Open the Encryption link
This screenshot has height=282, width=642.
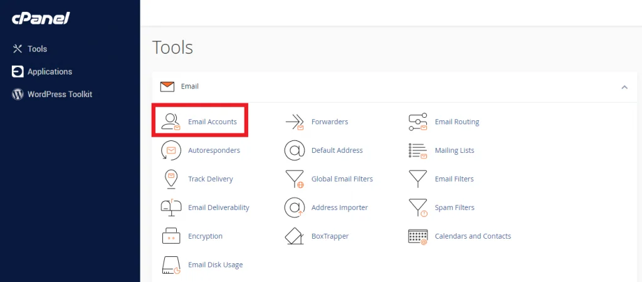pyautogui.click(x=205, y=236)
